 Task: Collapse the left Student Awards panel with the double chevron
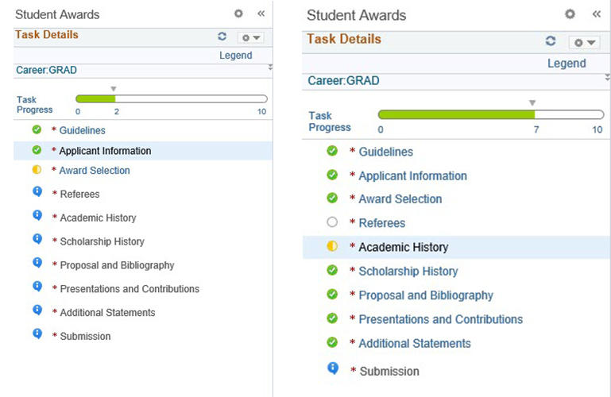pyautogui.click(x=261, y=13)
